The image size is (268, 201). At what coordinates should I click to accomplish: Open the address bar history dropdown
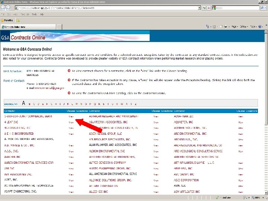click(x=199, y=8)
